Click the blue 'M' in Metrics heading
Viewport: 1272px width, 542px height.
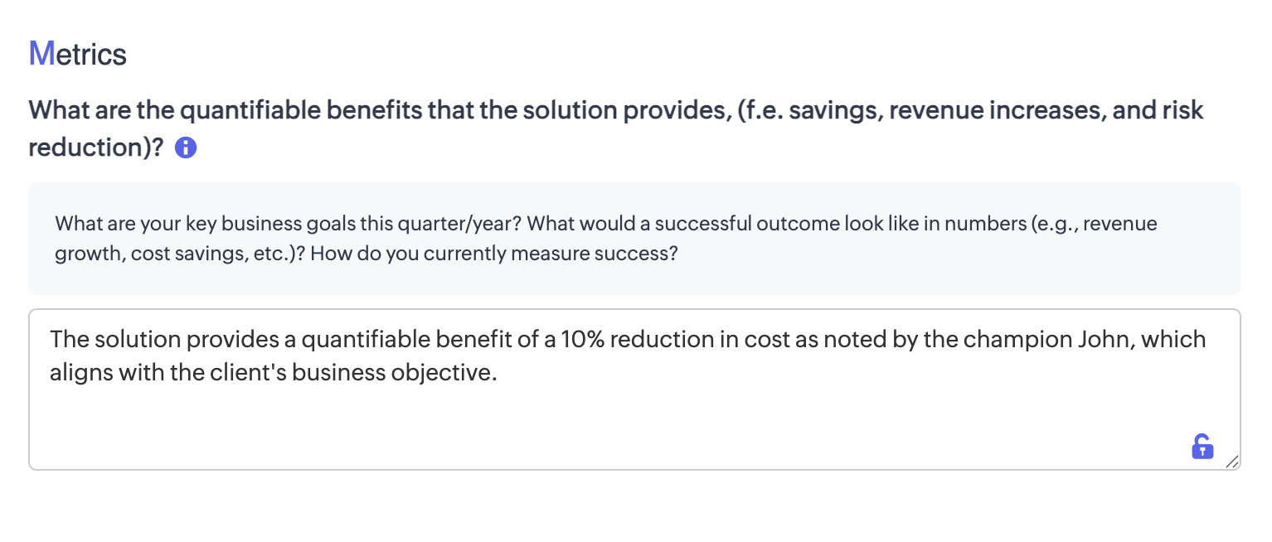(41, 55)
